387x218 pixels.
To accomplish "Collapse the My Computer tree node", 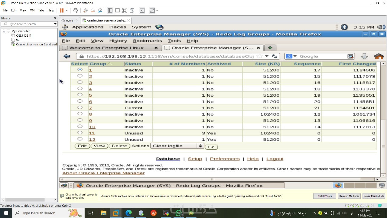I will point(4,31).
